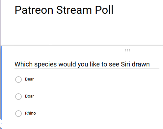163x129 pixels.
Task: Click the blue left border of question card
Action: (1, 83)
